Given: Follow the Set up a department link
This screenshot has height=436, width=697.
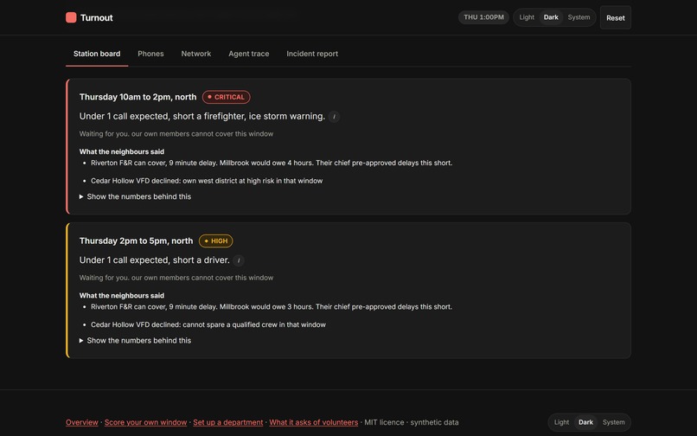Looking at the screenshot, I should (228, 422).
